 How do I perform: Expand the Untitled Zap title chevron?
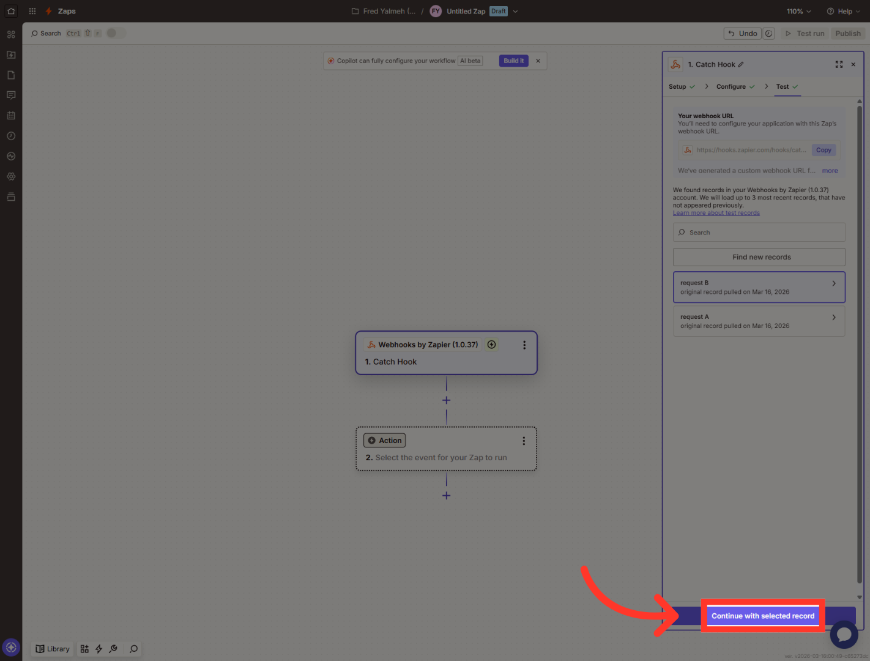[515, 11]
